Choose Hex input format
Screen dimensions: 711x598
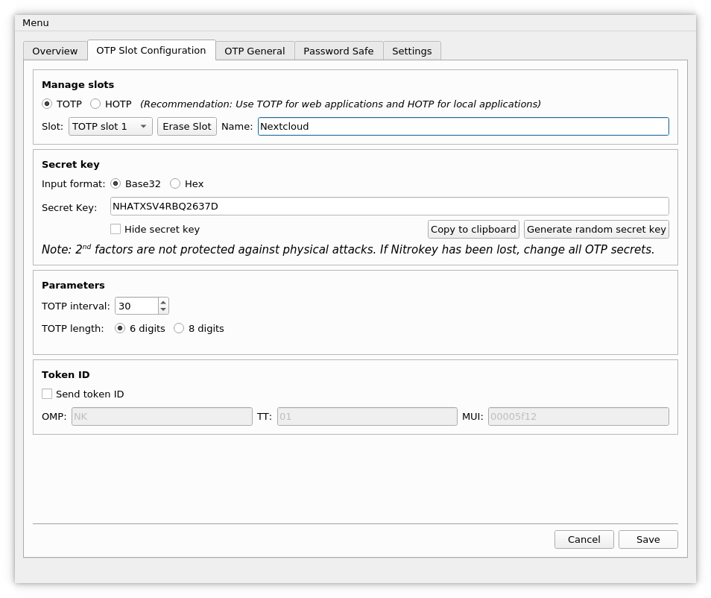175,183
